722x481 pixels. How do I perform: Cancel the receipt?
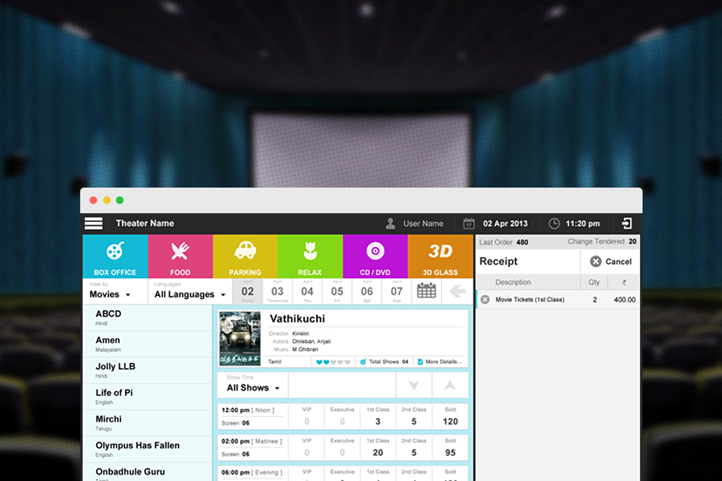(610, 261)
